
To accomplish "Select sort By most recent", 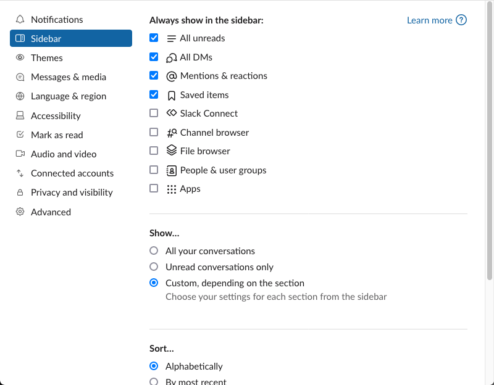I will coord(154,381).
